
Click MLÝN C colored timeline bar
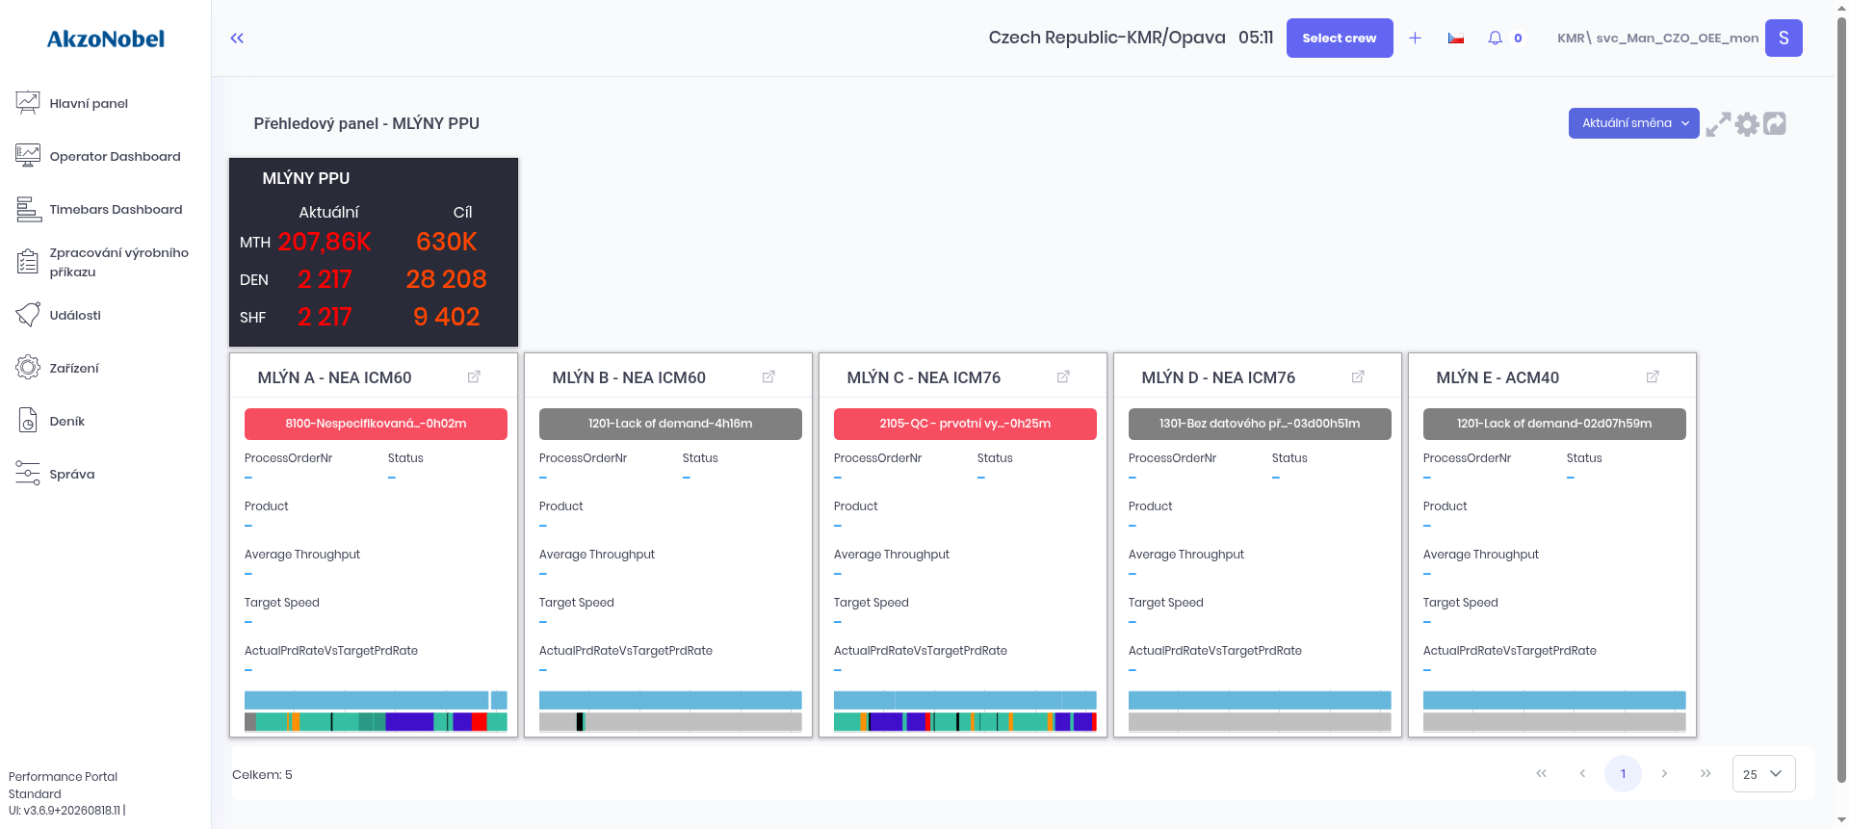(x=965, y=721)
